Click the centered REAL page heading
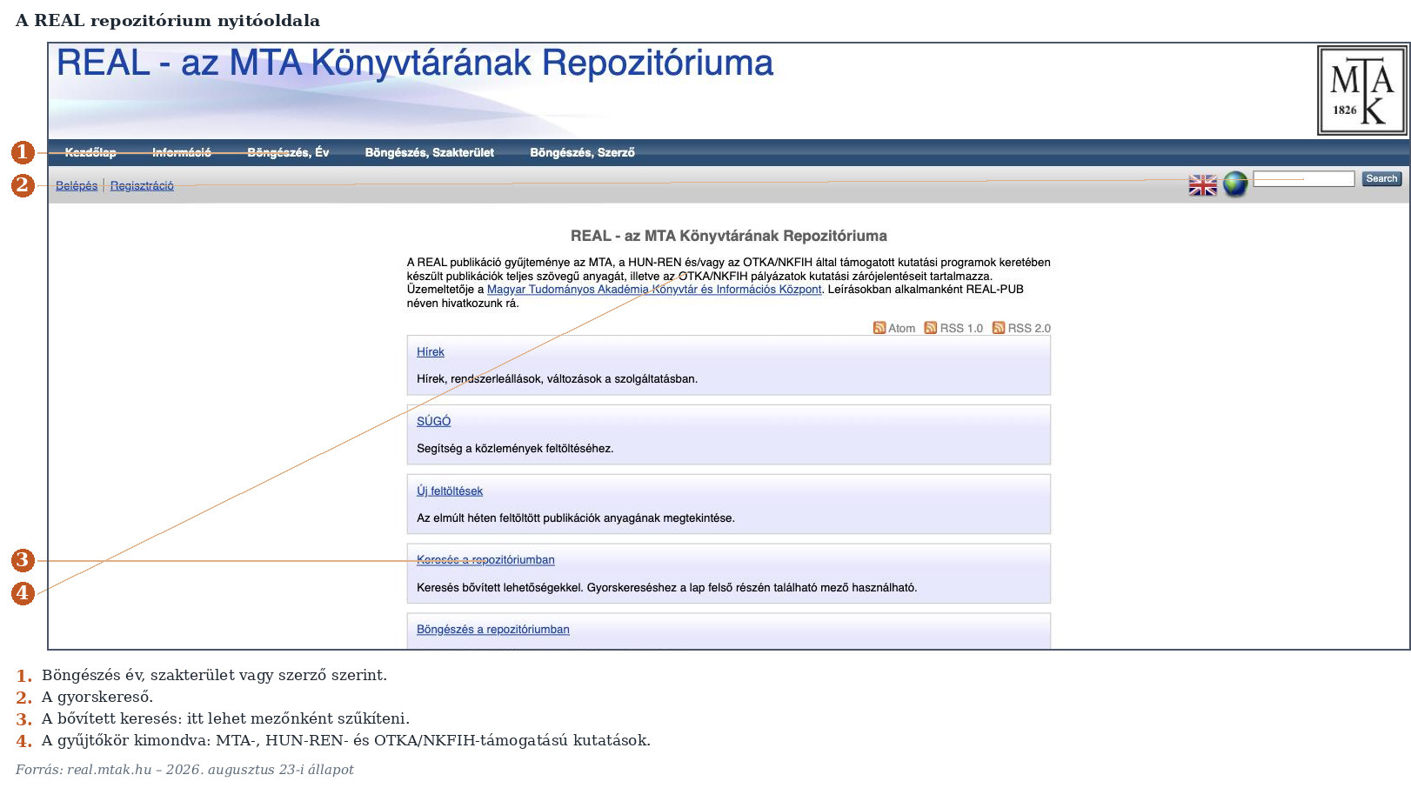Screen dimensions: 1411x788 (729, 236)
